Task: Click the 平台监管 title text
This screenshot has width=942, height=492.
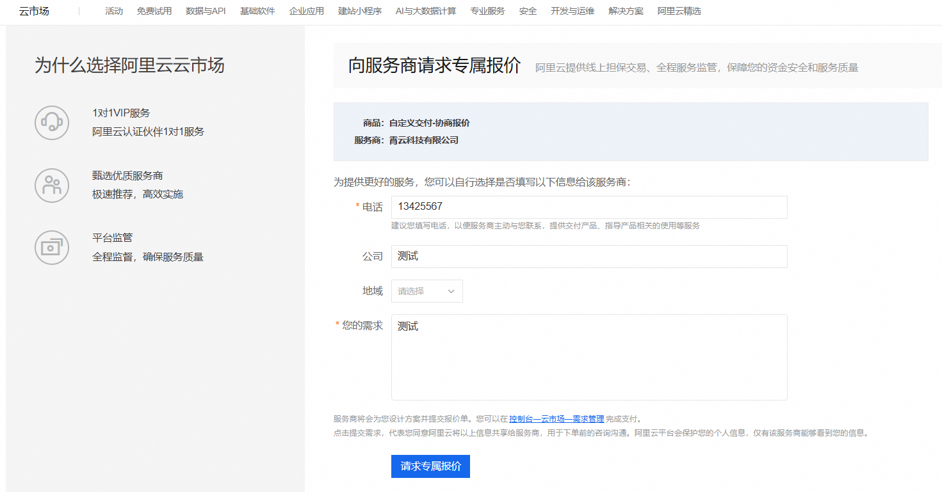Action: (113, 237)
